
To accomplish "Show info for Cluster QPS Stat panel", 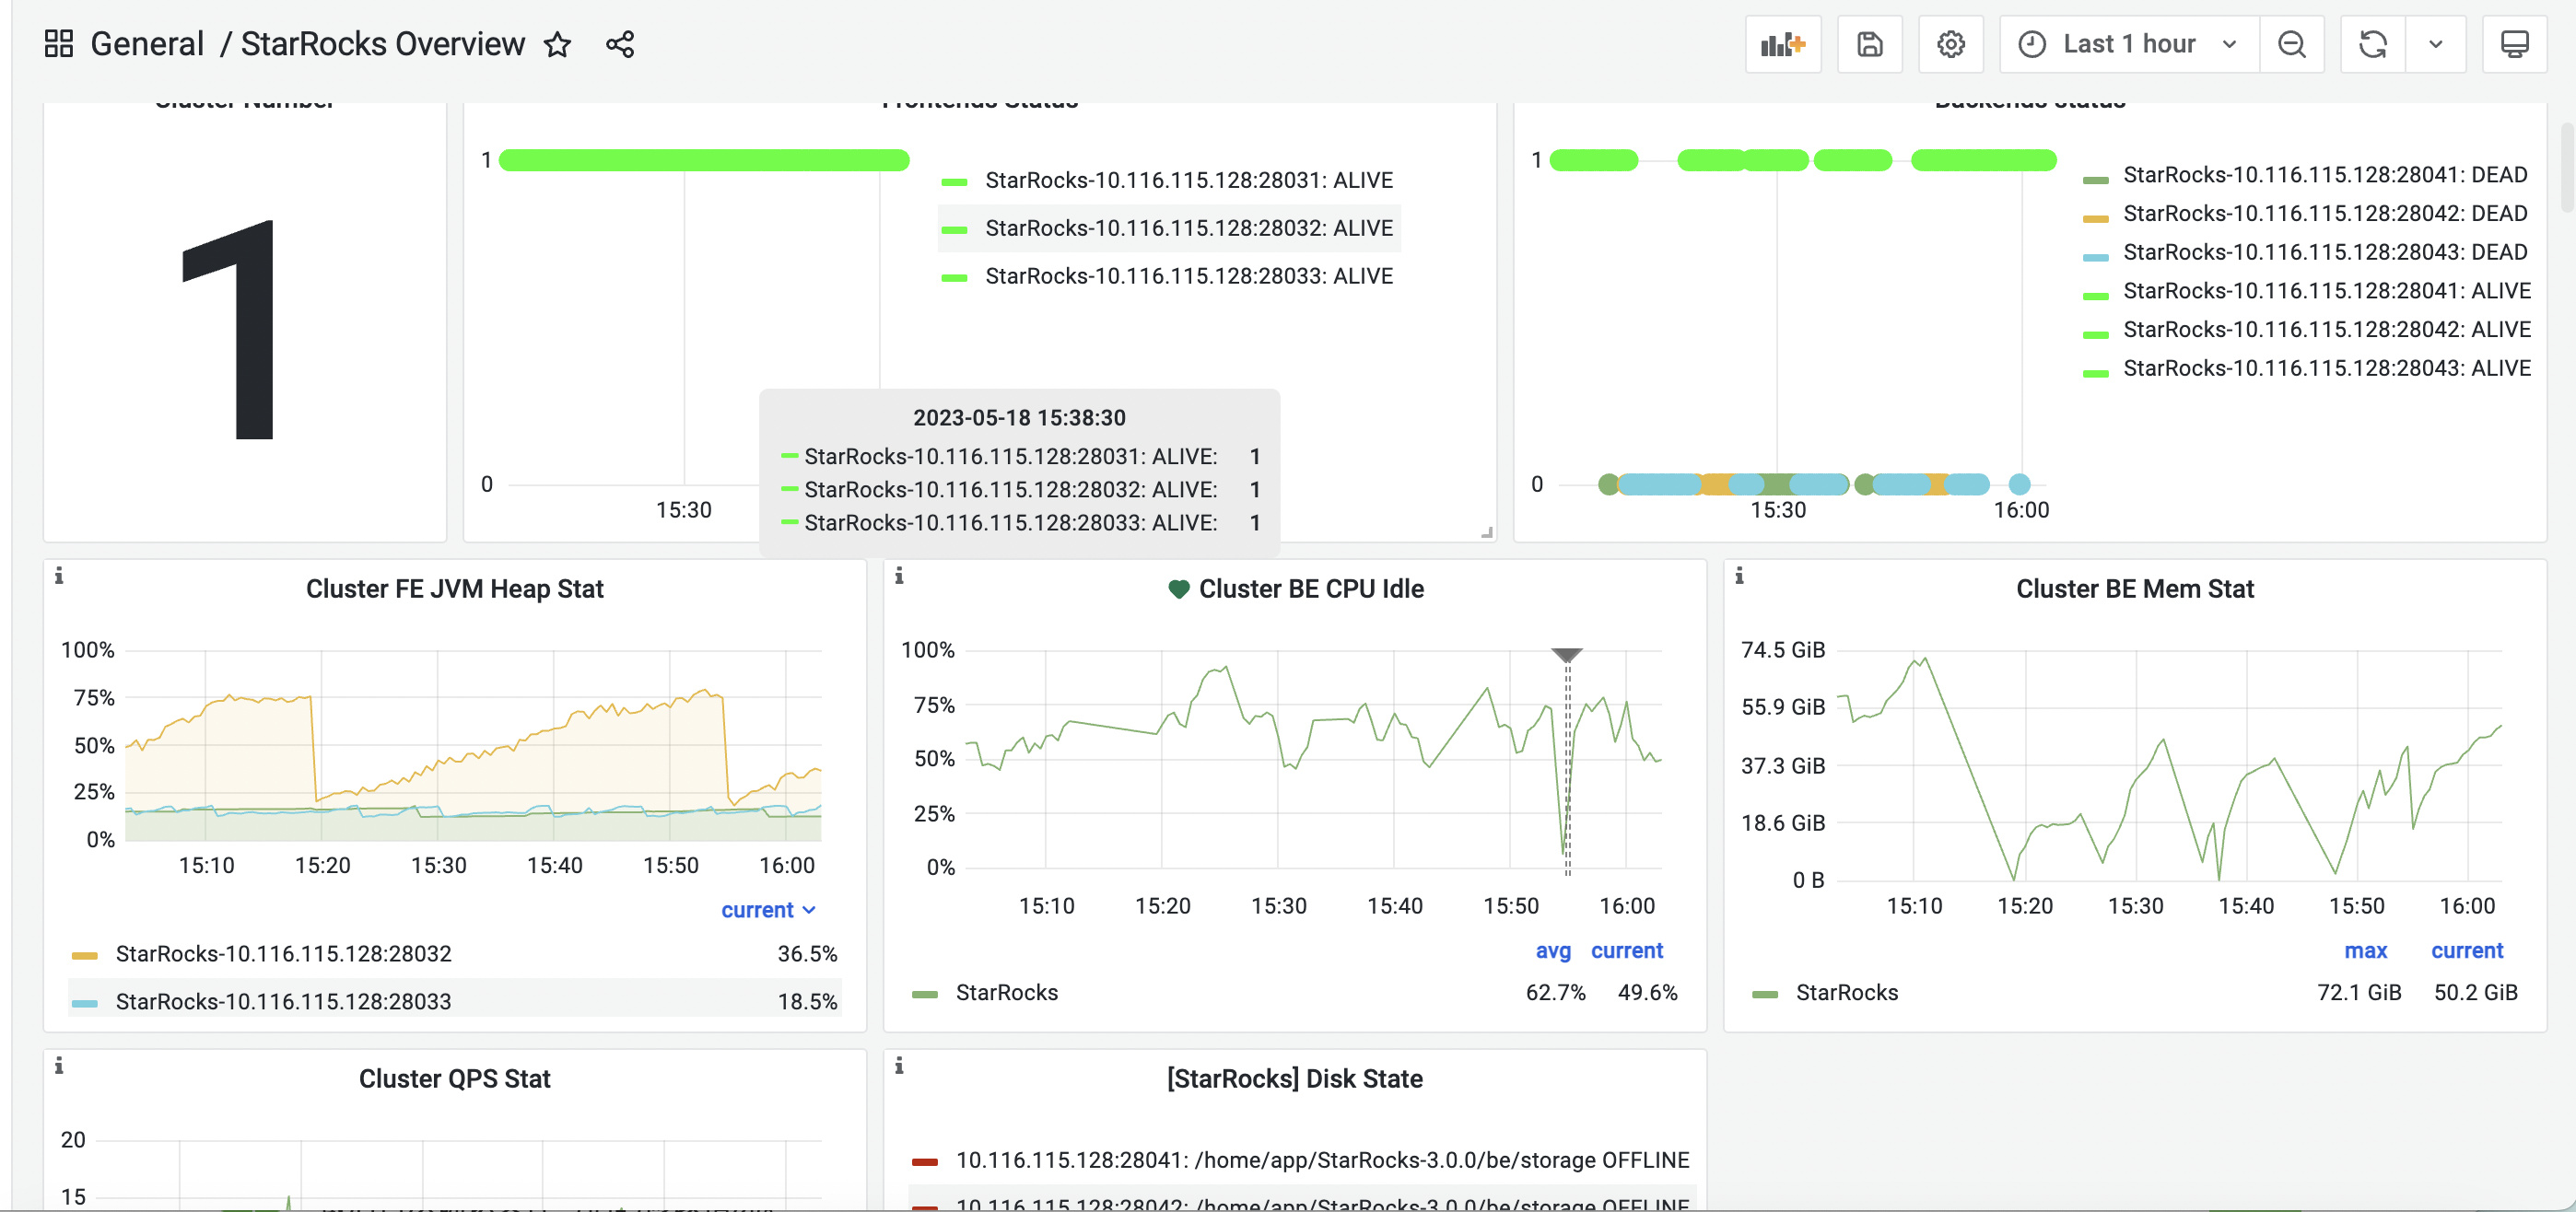I will [59, 1065].
